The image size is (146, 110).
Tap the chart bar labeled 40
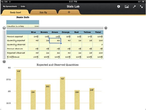point(62,93)
